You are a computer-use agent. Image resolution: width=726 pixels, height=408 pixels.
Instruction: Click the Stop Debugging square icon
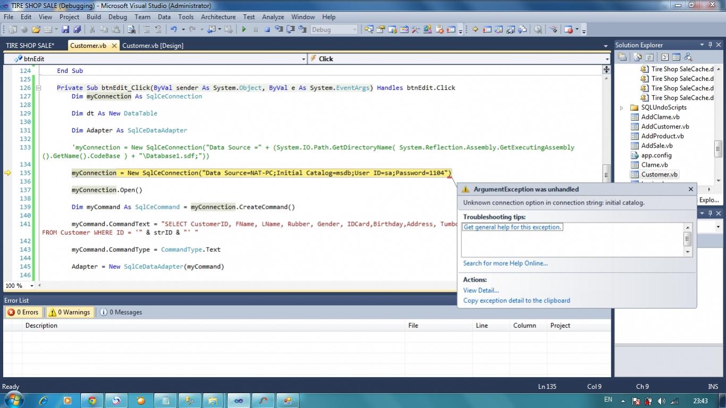pos(267,30)
